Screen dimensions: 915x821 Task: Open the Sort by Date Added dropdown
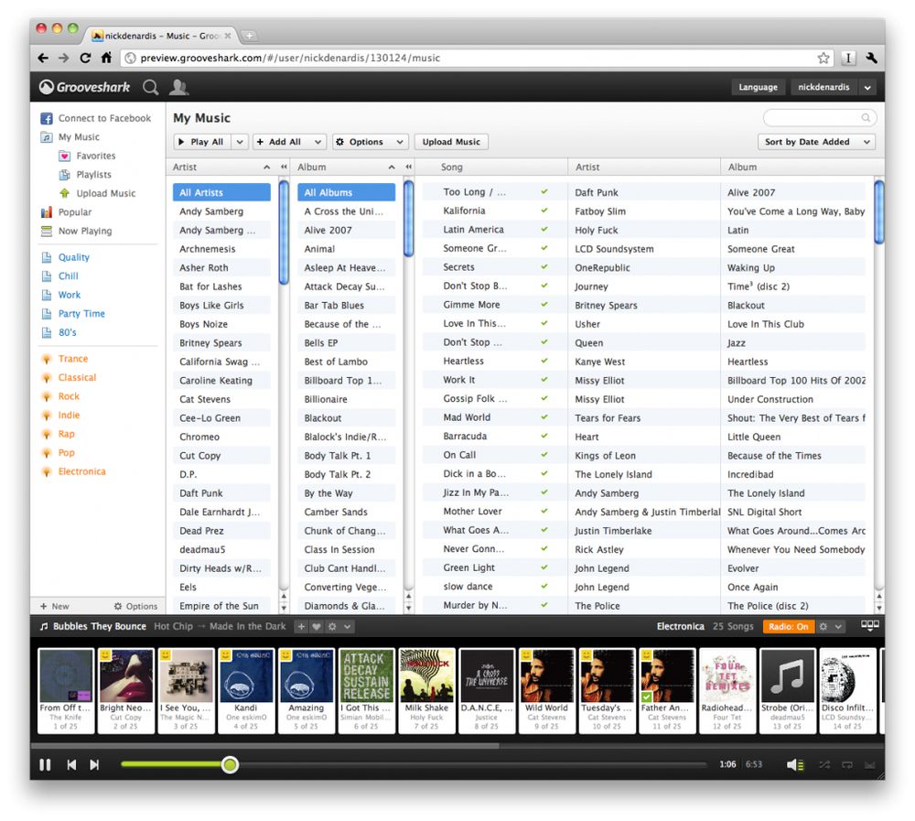(816, 142)
